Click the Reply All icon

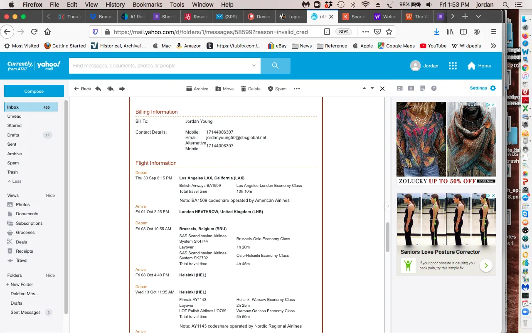[110, 89]
